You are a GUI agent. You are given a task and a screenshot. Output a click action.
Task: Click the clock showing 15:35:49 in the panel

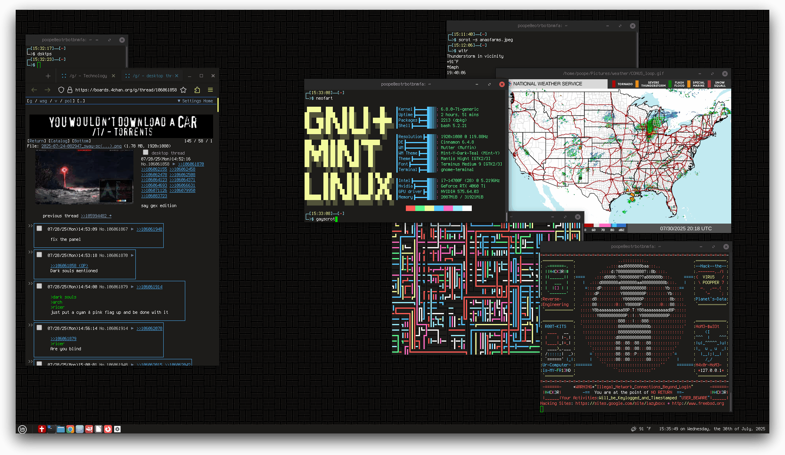coord(712,429)
